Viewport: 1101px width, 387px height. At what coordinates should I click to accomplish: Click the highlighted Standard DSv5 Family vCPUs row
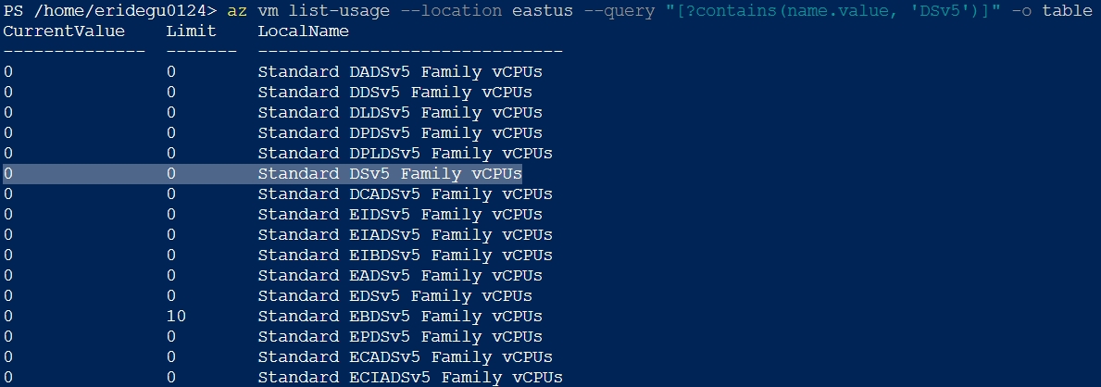[389, 174]
